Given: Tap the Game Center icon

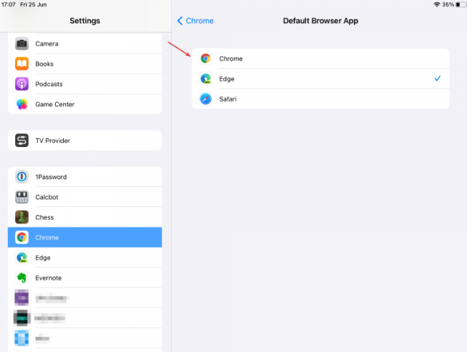Looking at the screenshot, I should point(22,104).
